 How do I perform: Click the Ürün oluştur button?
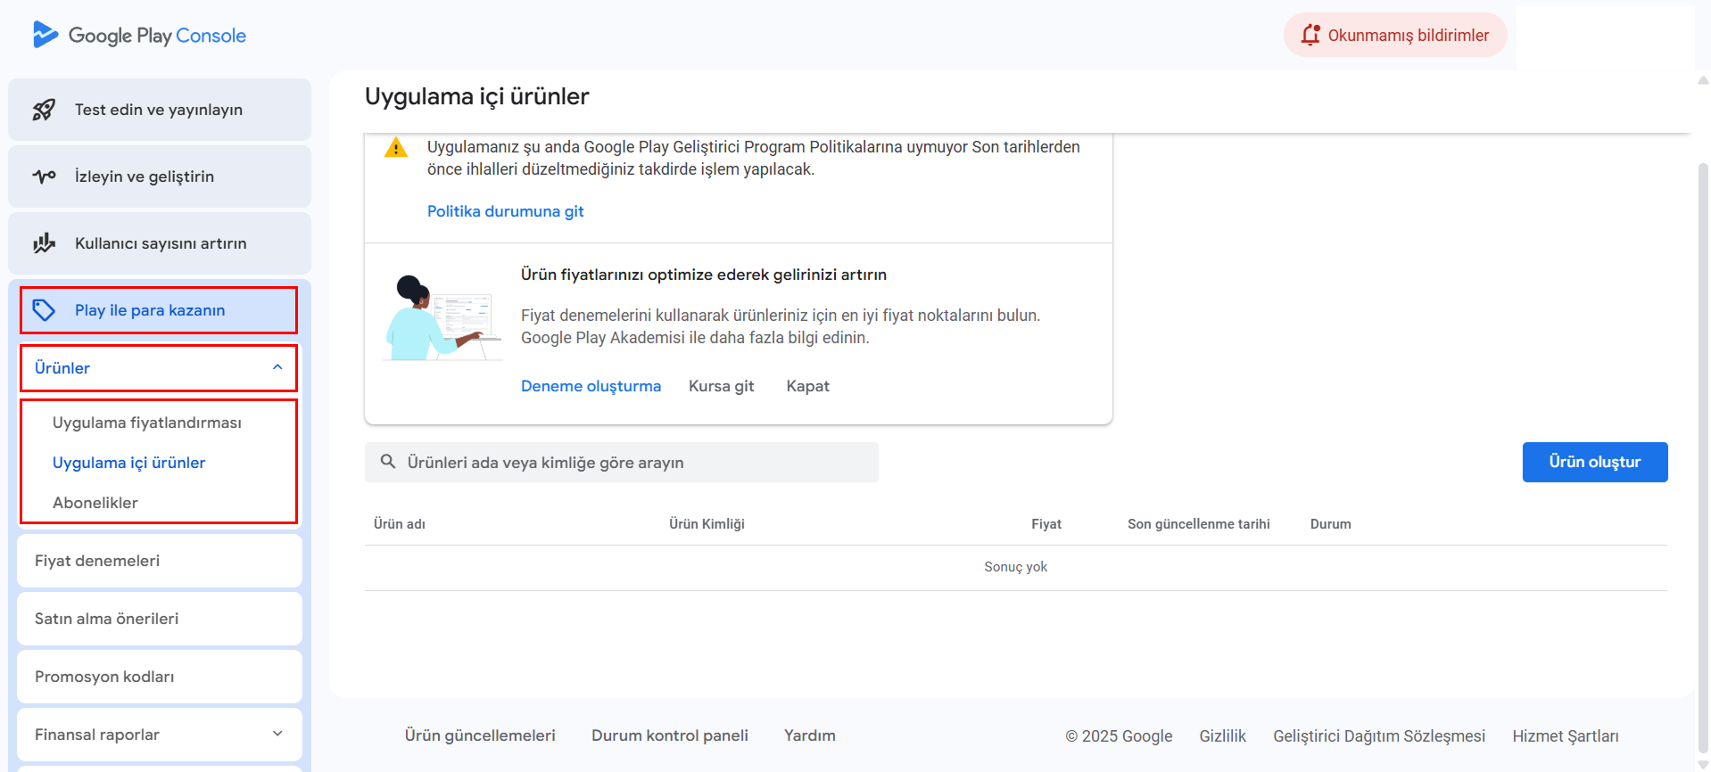click(x=1595, y=462)
